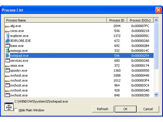Select the spoolsv.exe process name
Screen dimensions: 163x122
tap(19, 70)
